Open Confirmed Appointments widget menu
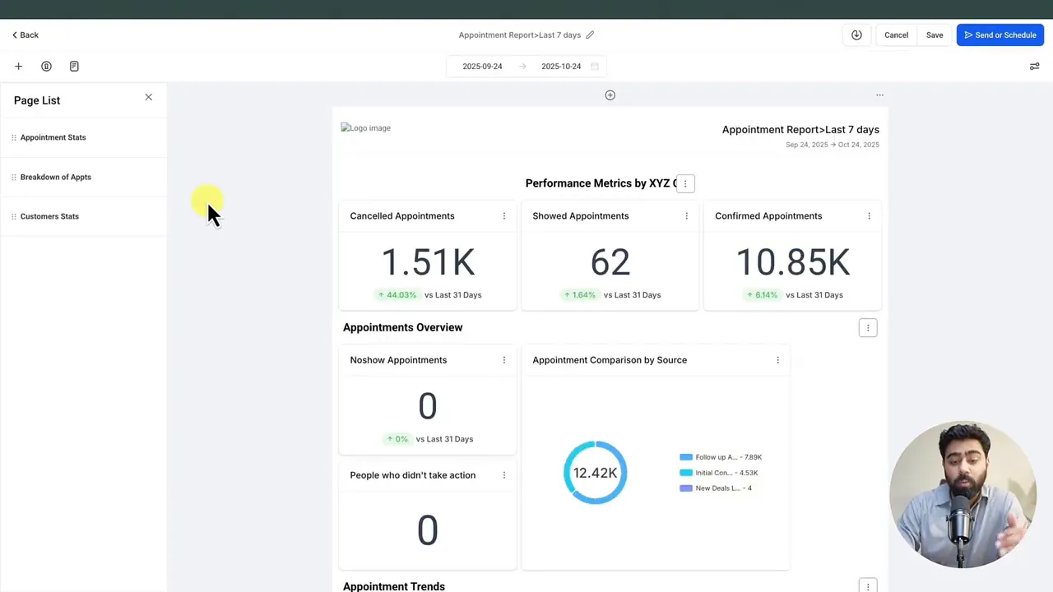The width and height of the screenshot is (1053, 592). point(869,216)
